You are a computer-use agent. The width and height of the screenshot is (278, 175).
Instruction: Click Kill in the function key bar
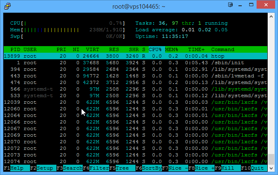pyautogui.click(x=229, y=168)
